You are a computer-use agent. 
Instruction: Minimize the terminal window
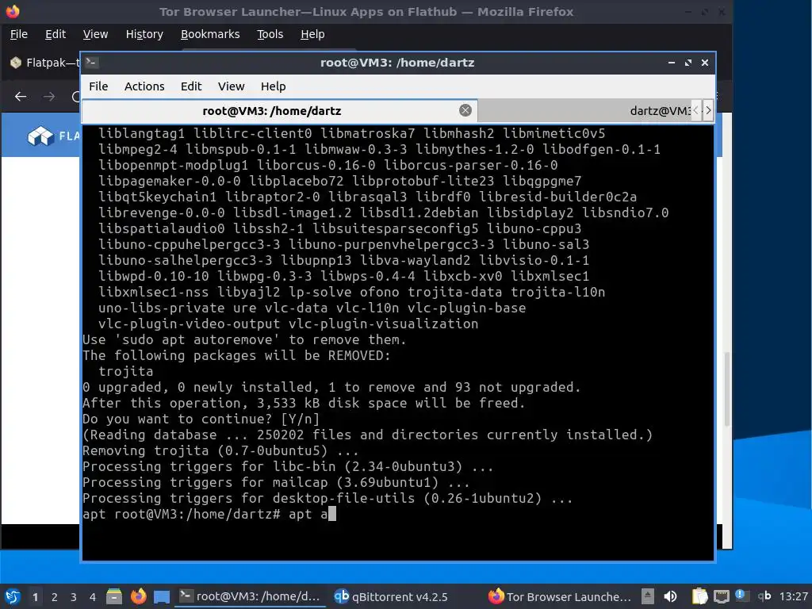(672, 63)
